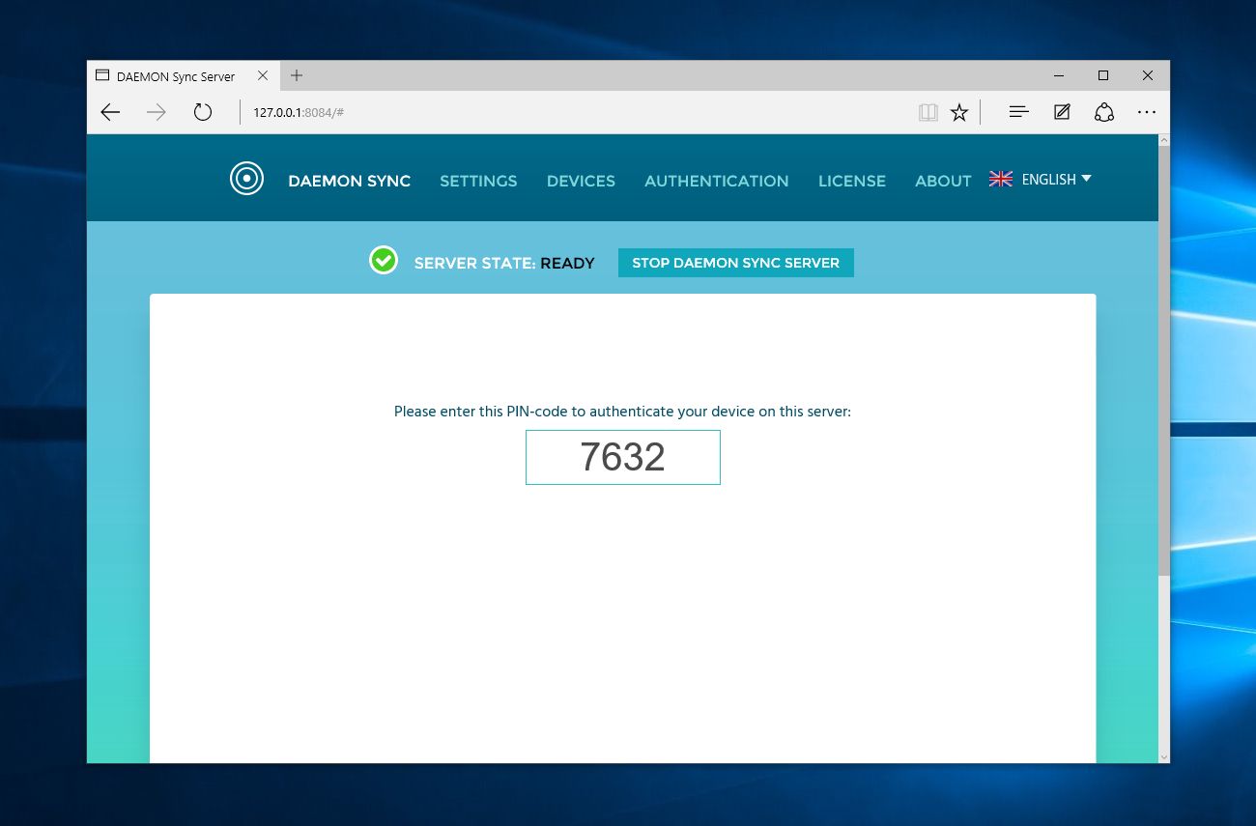Viewport: 1256px width, 826px height.
Task: Open the Hub lines icon
Action: (1018, 112)
